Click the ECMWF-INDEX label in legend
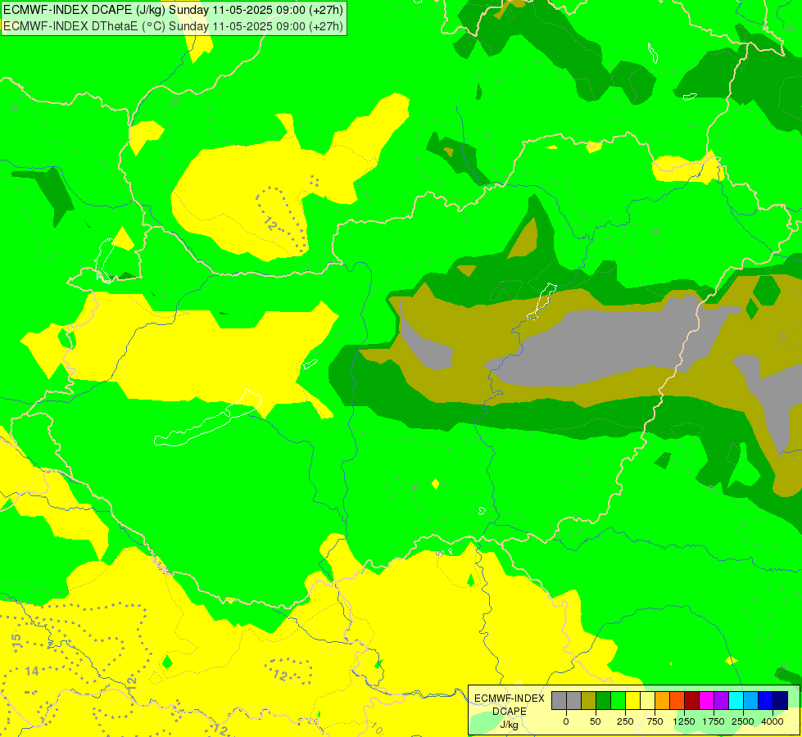The image size is (802, 737). point(510,699)
